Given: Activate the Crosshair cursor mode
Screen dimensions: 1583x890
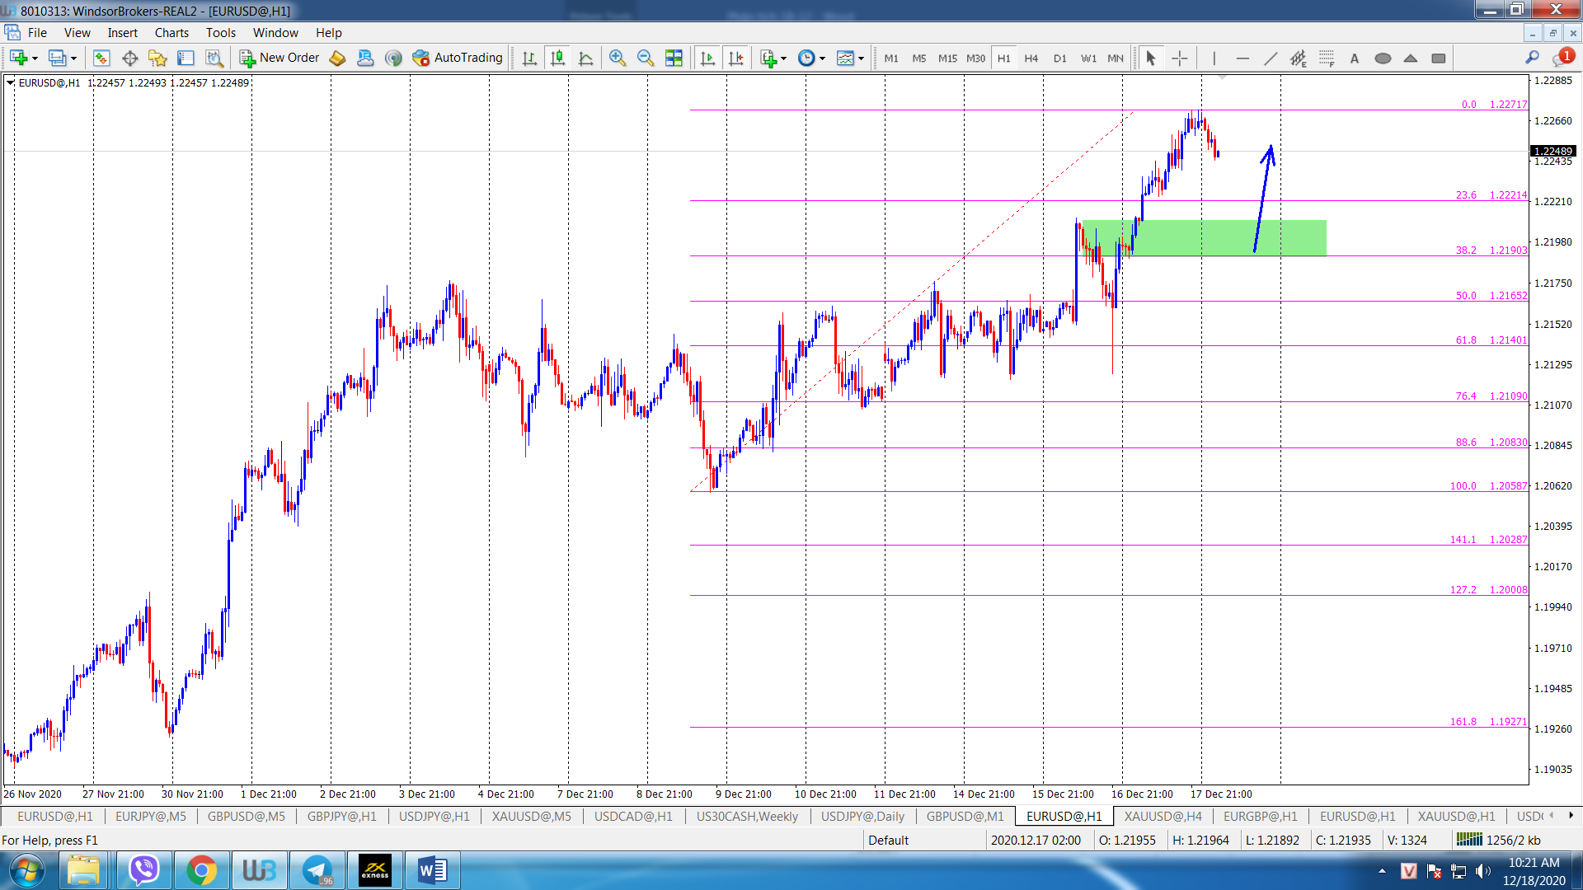Looking at the screenshot, I should point(1180,58).
